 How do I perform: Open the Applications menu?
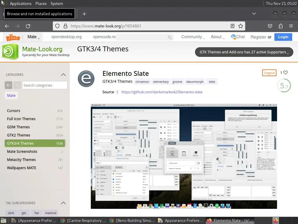pos(21,3)
